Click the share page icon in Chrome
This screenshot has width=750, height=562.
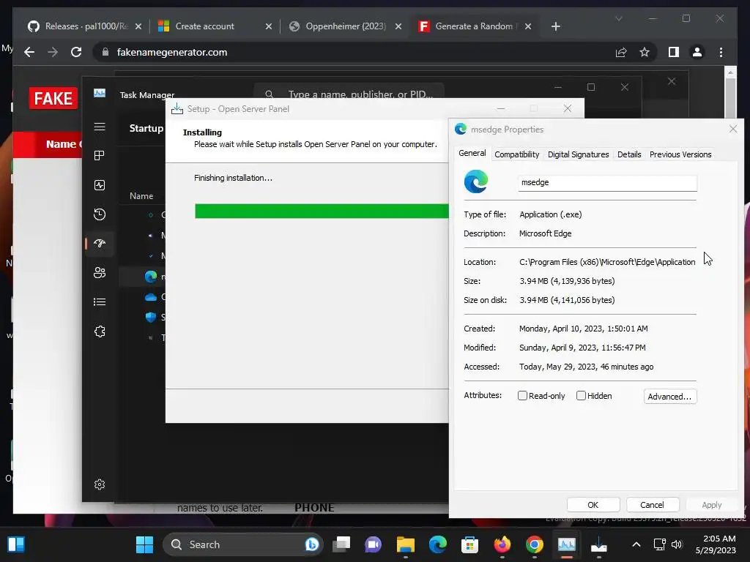(x=621, y=52)
